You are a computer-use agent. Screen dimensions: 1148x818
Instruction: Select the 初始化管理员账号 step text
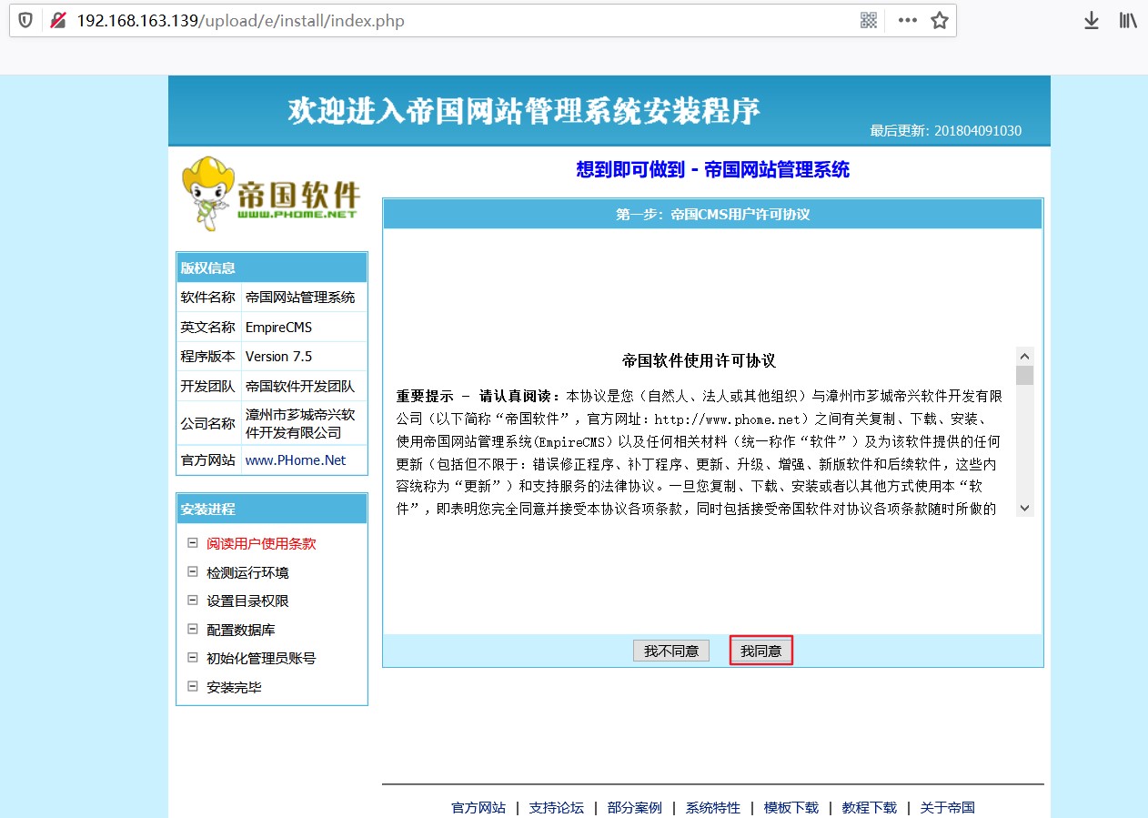(x=261, y=658)
